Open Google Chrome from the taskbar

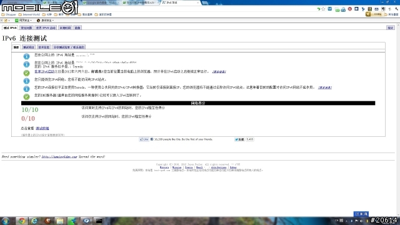click(x=22, y=221)
